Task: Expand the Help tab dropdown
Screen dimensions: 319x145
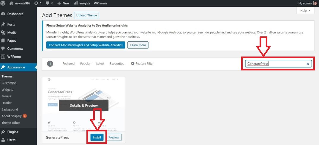Action: [x=305, y=11]
